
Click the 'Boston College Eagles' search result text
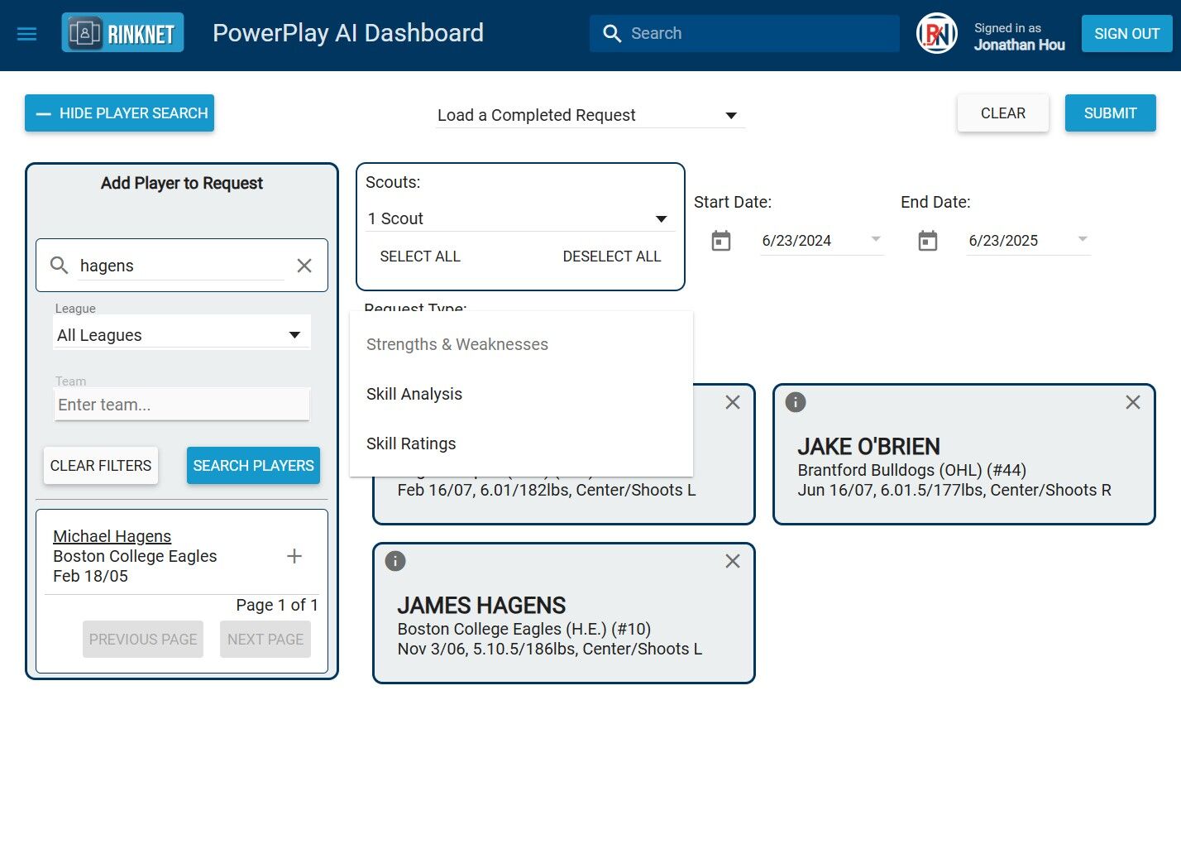coord(135,556)
